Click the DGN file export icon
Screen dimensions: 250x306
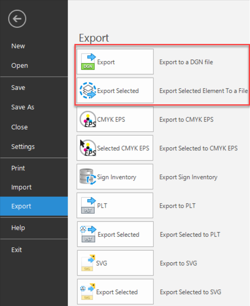tap(88, 62)
